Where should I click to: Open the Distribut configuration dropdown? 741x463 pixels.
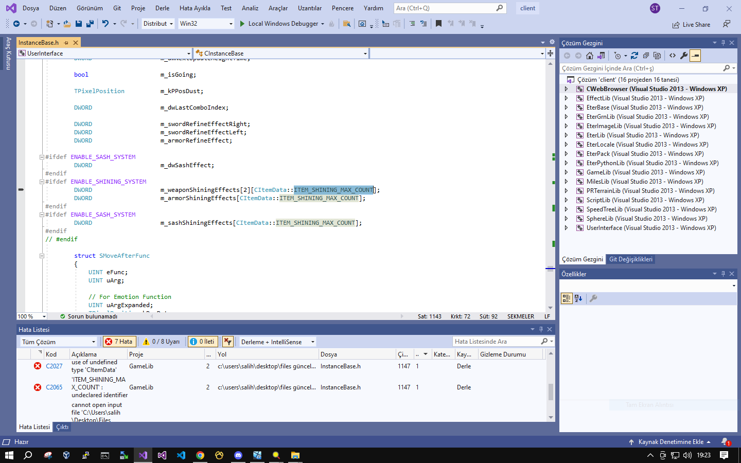point(158,24)
